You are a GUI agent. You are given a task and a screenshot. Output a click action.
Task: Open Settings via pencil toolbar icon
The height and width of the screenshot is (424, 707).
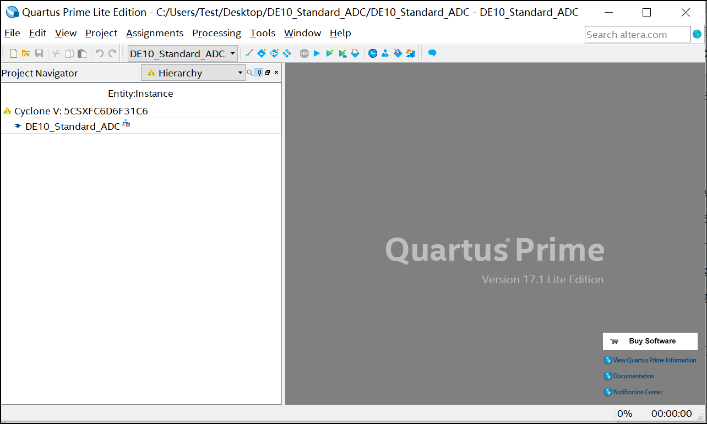click(x=249, y=53)
